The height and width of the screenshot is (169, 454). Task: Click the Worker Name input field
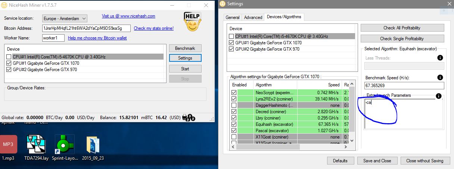coord(53,38)
